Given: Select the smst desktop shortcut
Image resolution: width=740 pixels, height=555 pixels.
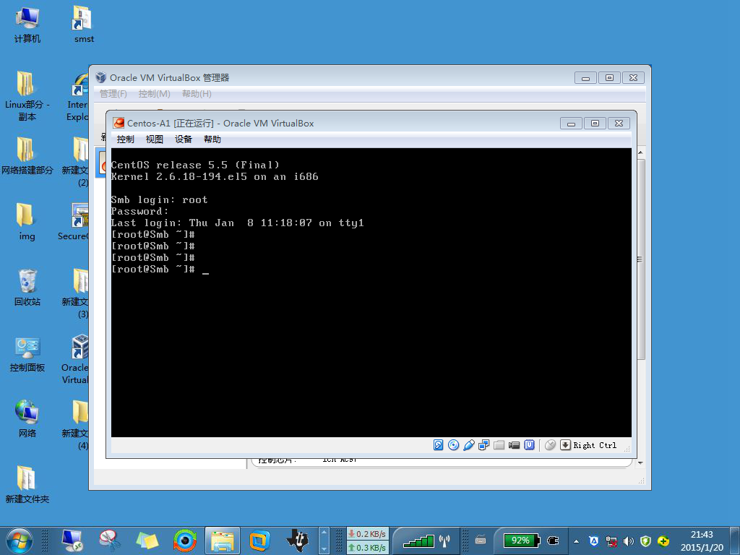Looking at the screenshot, I should point(84,25).
